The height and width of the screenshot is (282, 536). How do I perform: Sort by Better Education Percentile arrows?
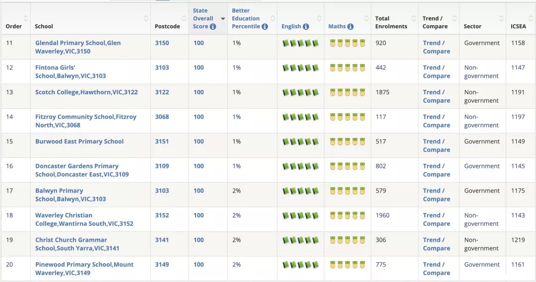click(272, 18)
